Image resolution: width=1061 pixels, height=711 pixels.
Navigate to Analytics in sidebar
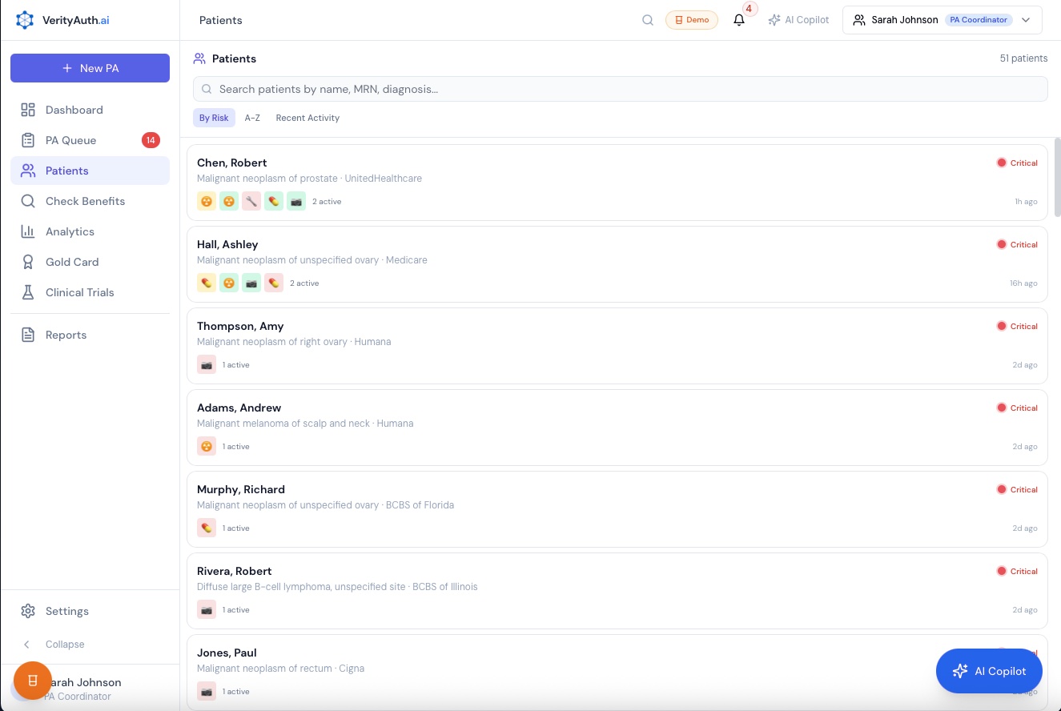pos(70,231)
